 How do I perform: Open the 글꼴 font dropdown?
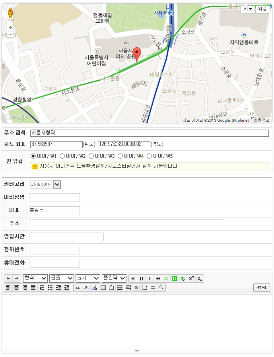click(62, 278)
